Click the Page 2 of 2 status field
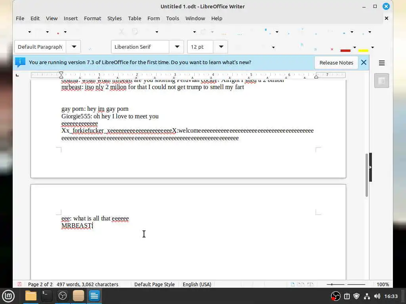The height and width of the screenshot is (304, 406). 40,284
